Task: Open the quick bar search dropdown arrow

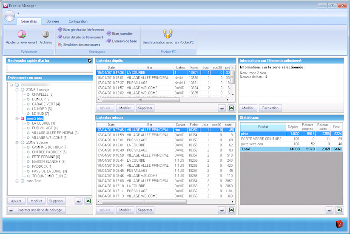Action: (x=90, y=61)
